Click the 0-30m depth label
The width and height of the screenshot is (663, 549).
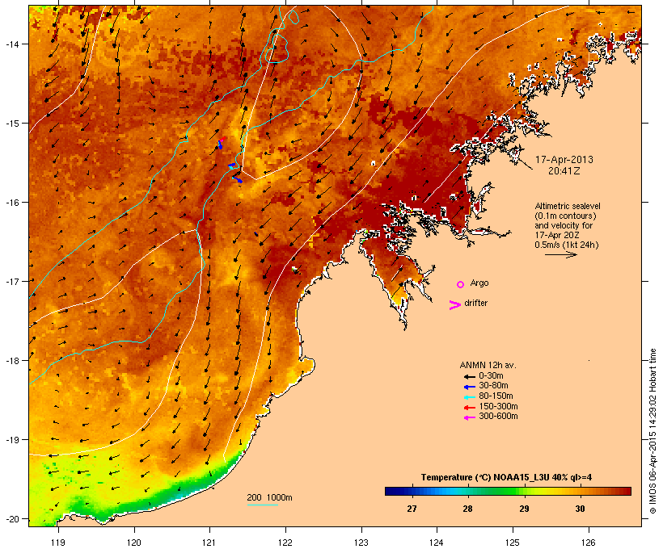(x=491, y=376)
